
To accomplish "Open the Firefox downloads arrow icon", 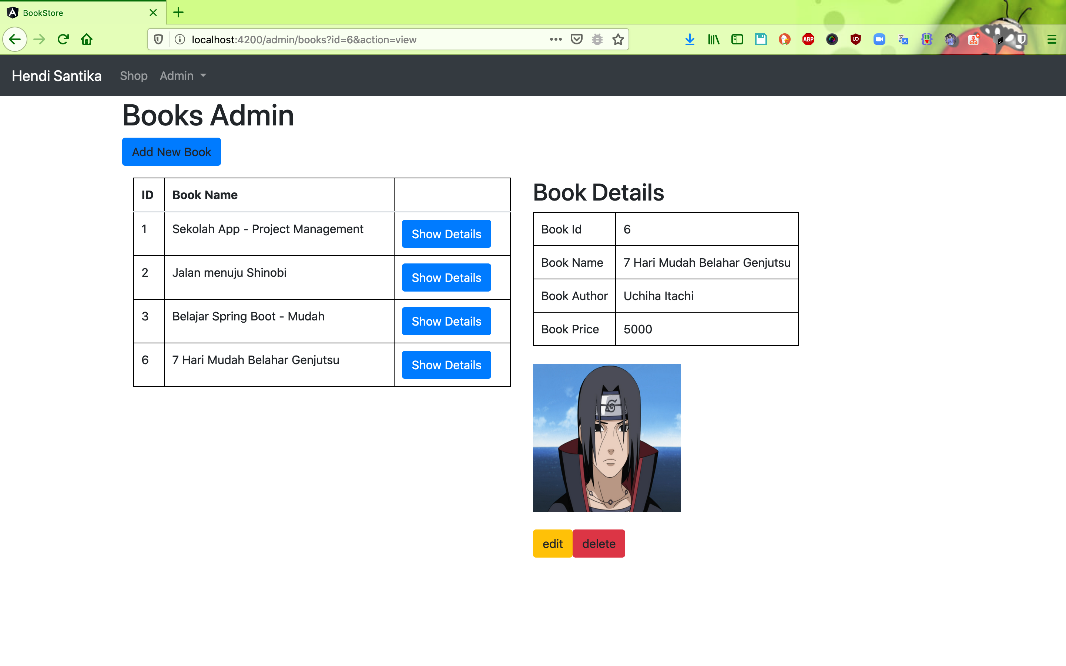I will 690,40.
